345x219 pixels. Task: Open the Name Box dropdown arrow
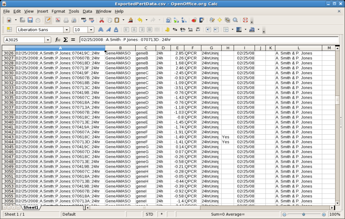tap(48, 40)
